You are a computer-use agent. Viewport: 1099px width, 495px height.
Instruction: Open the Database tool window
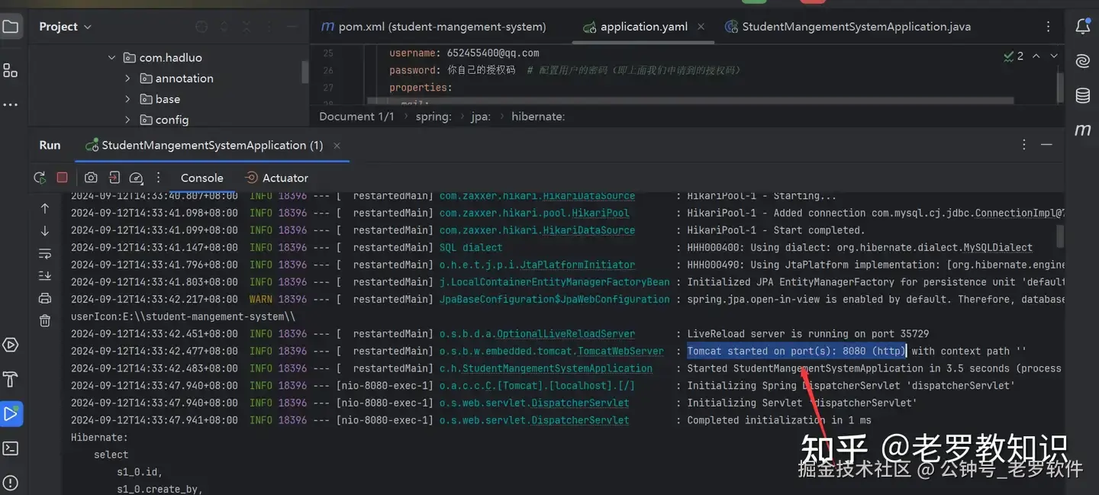pyautogui.click(x=1082, y=95)
